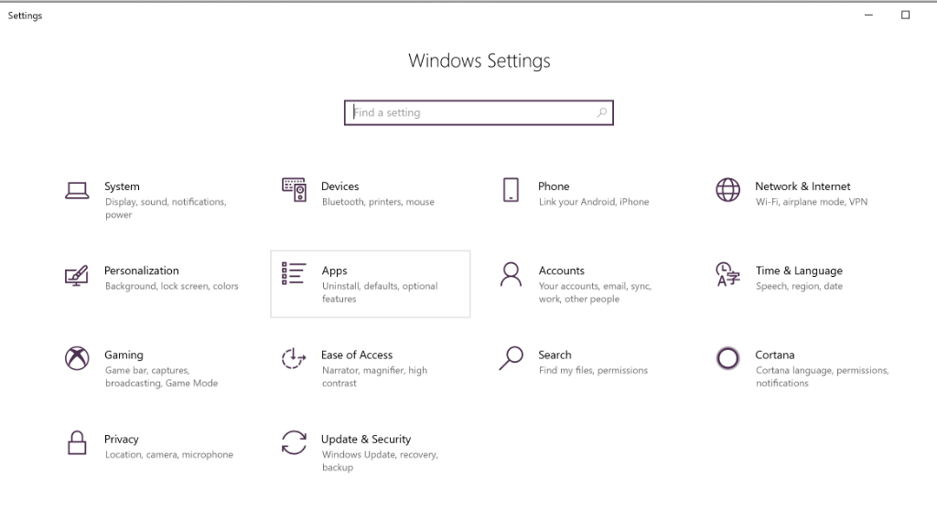The height and width of the screenshot is (520, 937).
Task: Focus the Find a setting field
Action: tap(479, 112)
